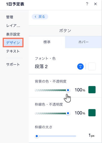The height and width of the screenshot is (143, 102).
Task: Open the 管理 section
Action: [x=10, y=17]
